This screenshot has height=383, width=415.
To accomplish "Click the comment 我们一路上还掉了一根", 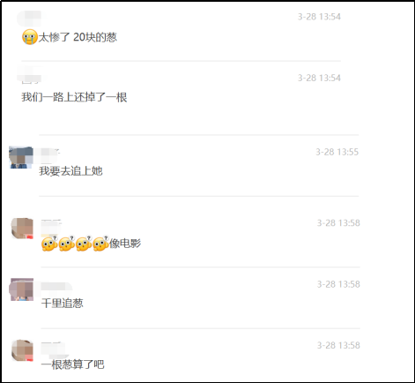I will coord(74,97).
